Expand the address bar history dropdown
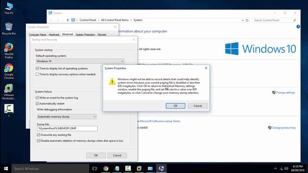 (243, 20)
